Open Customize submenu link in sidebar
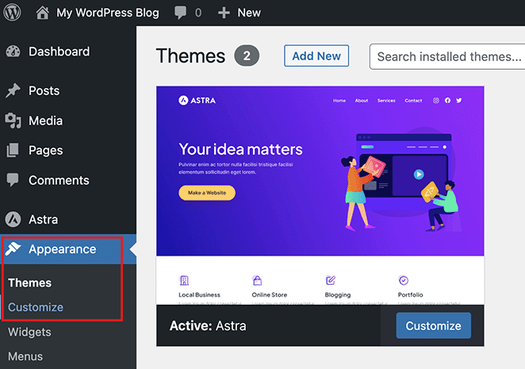The width and height of the screenshot is (525, 369). [36, 307]
